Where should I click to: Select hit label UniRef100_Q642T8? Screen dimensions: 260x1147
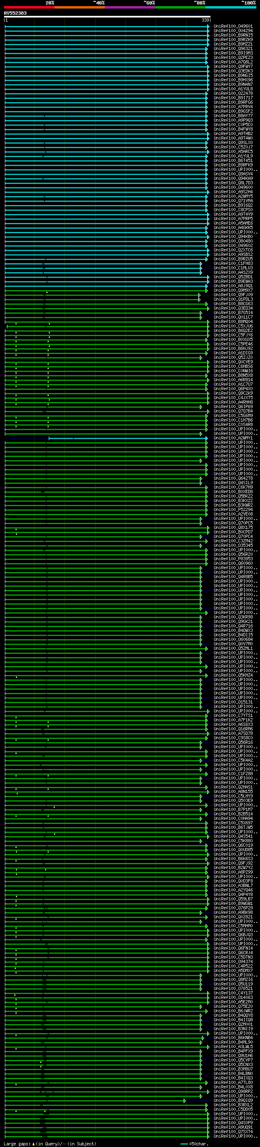tap(233, 478)
